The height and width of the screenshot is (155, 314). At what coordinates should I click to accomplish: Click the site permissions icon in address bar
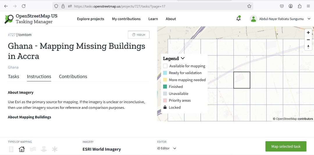pyautogui.click(x=70, y=6)
